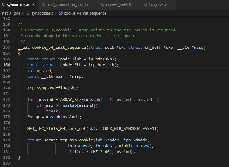229x167 pixels.
Task: Click the NET_INC_STATS_BH macro name
Action: tap(46, 129)
